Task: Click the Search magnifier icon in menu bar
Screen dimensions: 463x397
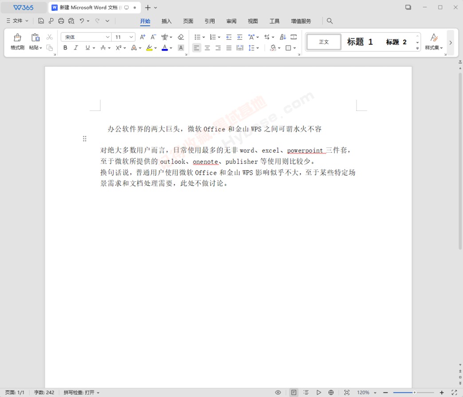Action: click(x=330, y=21)
